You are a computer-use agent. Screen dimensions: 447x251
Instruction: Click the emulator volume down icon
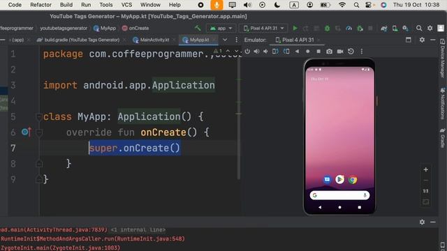[265, 51]
